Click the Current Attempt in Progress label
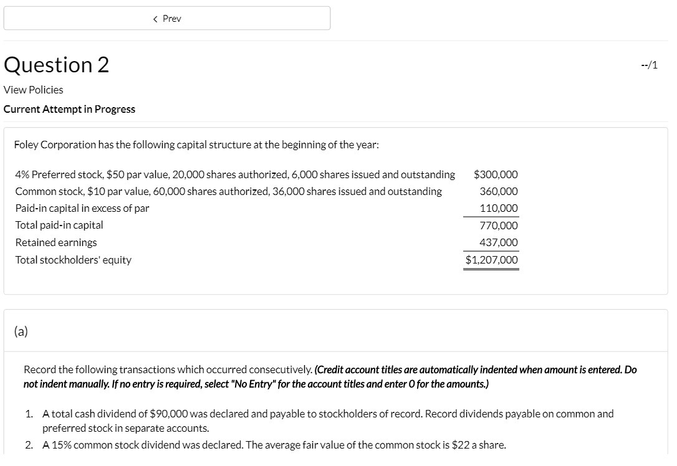677x466 pixels. tap(69, 109)
